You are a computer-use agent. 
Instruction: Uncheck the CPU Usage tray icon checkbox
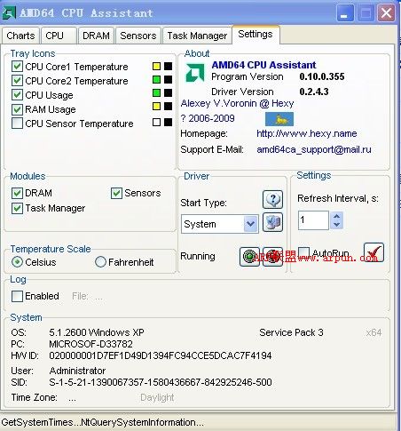17,95
